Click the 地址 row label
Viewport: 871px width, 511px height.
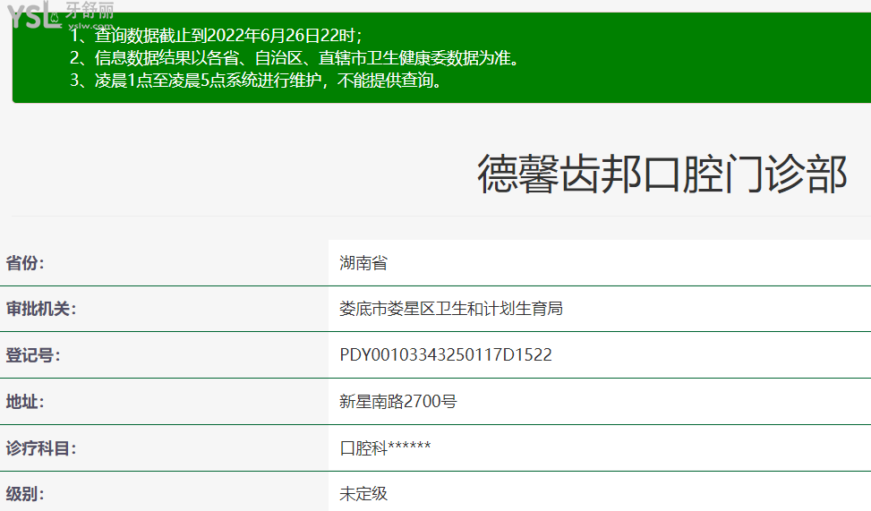[25, 402]
